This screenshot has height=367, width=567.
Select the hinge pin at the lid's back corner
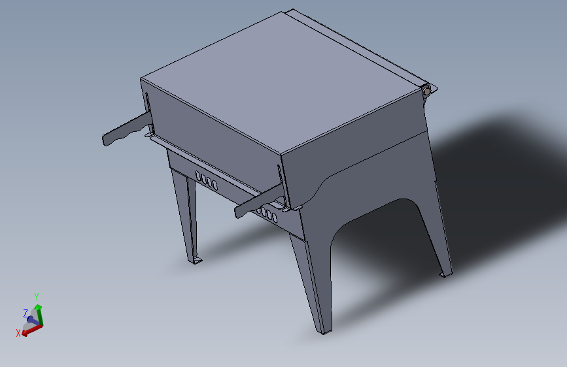coord(427,91)
